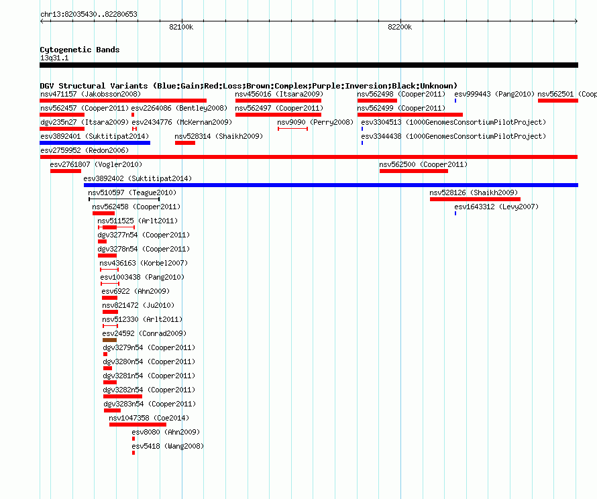Image resolution: width=597 pixels, height=499 pixels.
Task: Click dgv3283n54 (Cooper2011) label
Action: click(x=150, y=404)
